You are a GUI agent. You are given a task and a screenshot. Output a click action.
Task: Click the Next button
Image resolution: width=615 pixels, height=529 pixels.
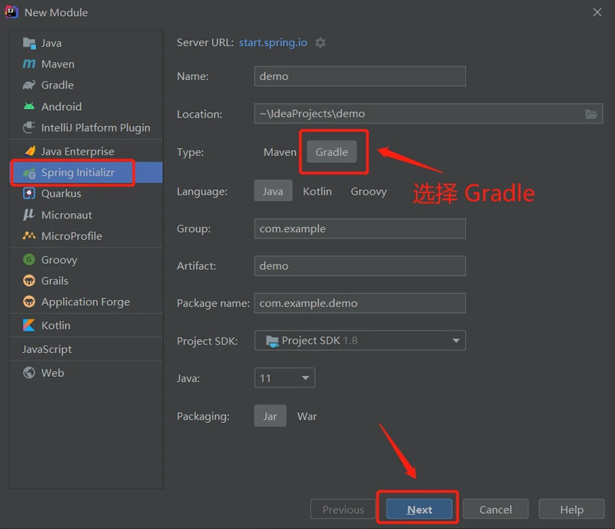point(419,509)
